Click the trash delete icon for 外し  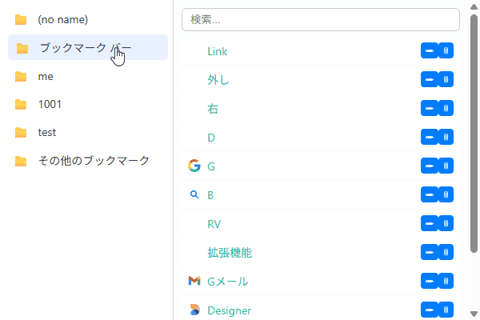[446, 79]
